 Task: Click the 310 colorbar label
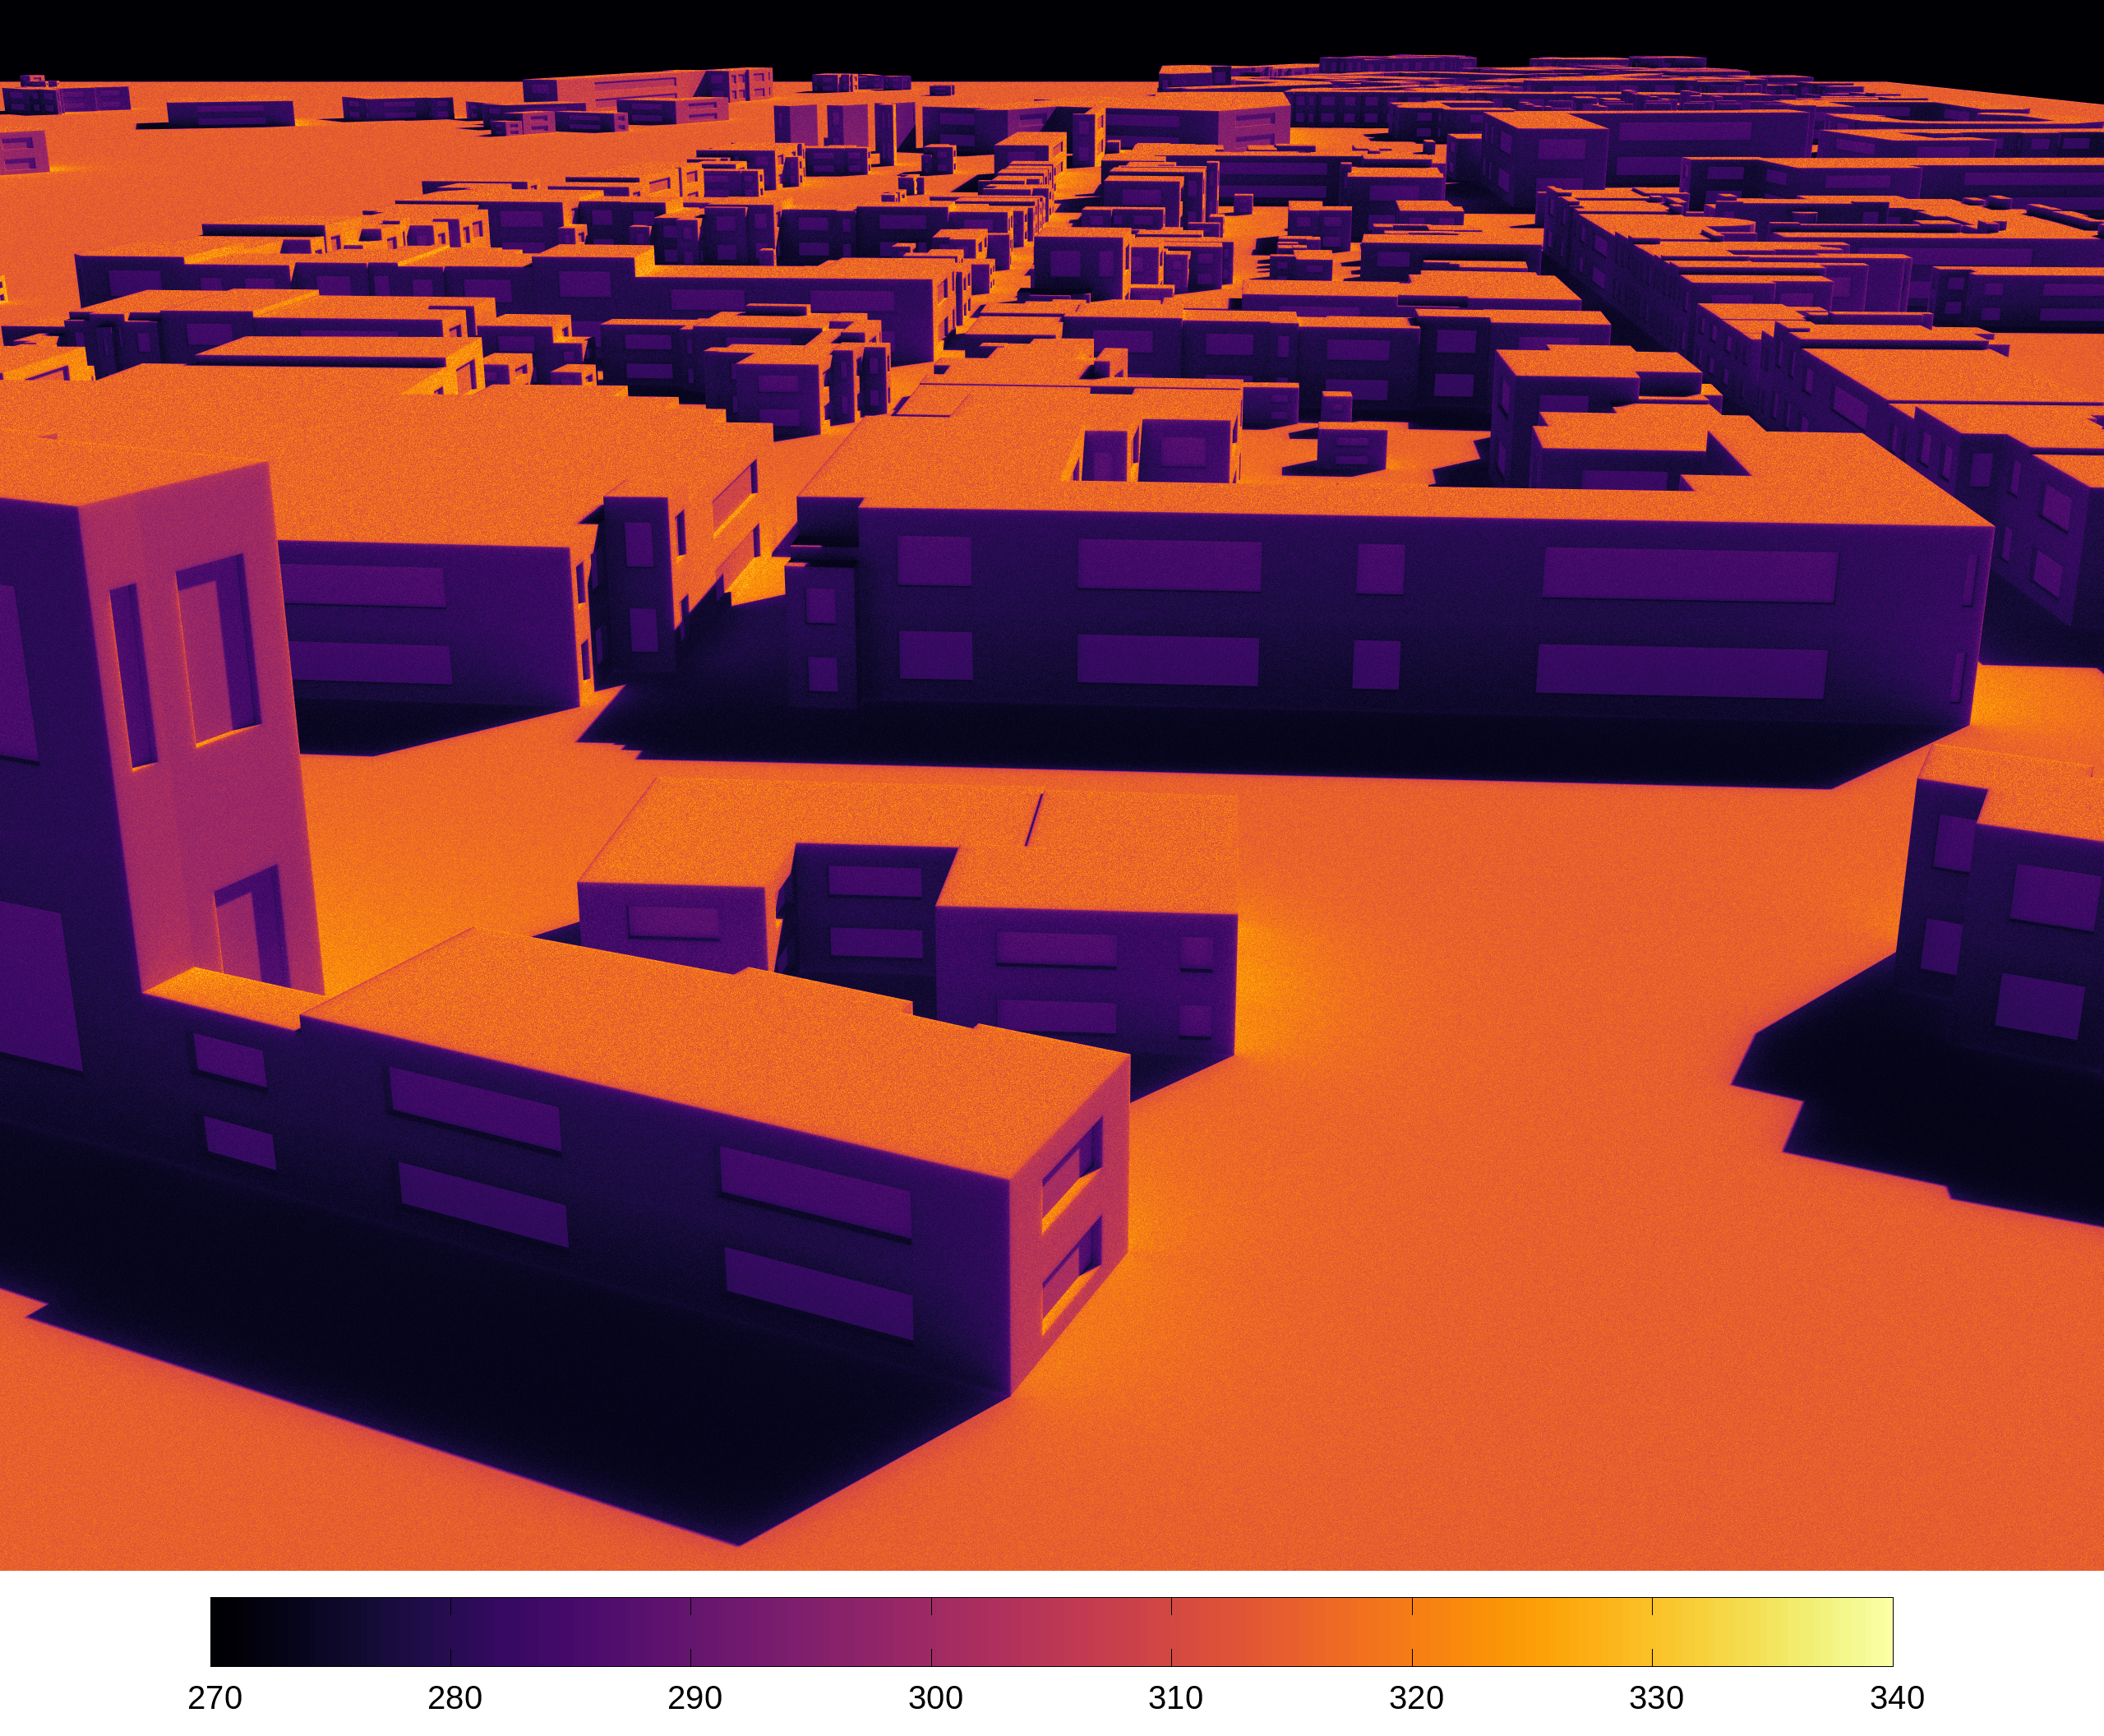(x=1176, y=1697)
